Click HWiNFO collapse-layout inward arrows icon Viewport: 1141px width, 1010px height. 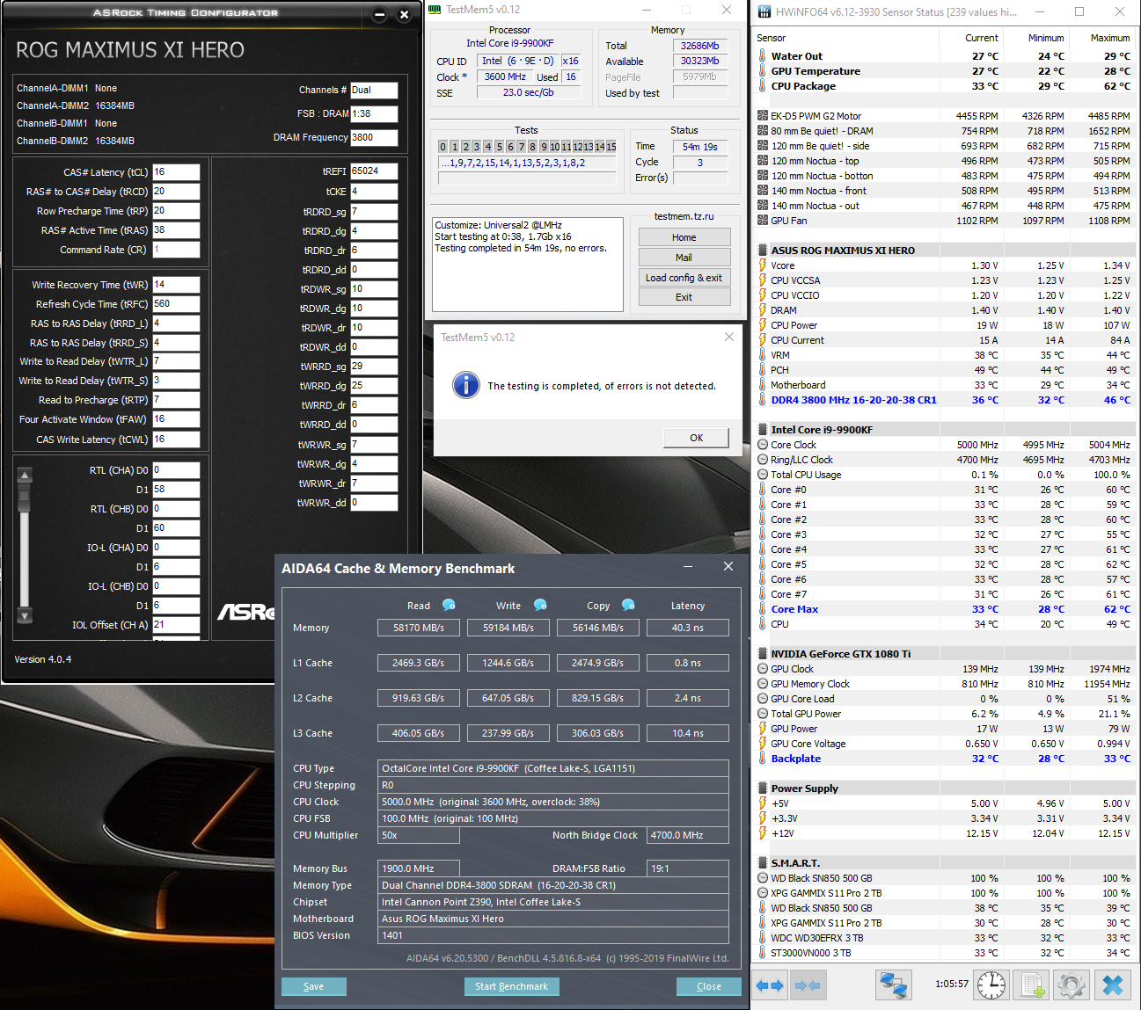(808, 985)
